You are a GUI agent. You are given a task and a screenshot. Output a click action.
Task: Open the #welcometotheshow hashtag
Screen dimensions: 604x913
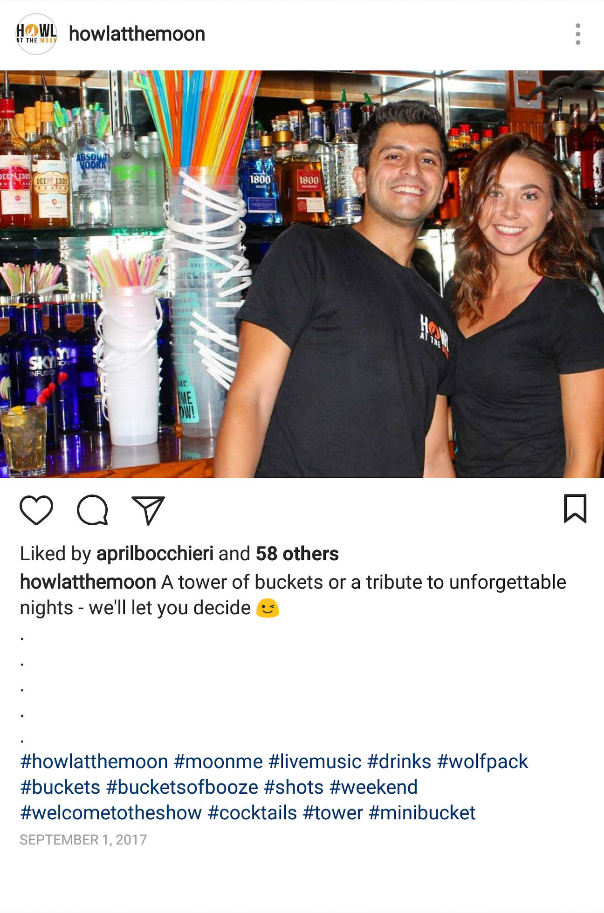pyautogui.click(x=111, y=813)
